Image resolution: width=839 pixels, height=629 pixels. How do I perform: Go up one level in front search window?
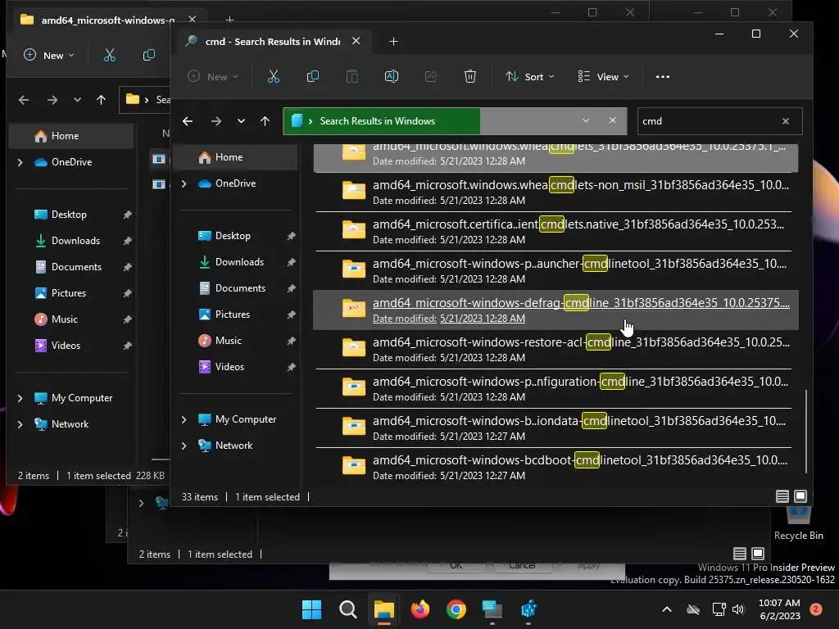pyautogui.click(x=265, y=121)
